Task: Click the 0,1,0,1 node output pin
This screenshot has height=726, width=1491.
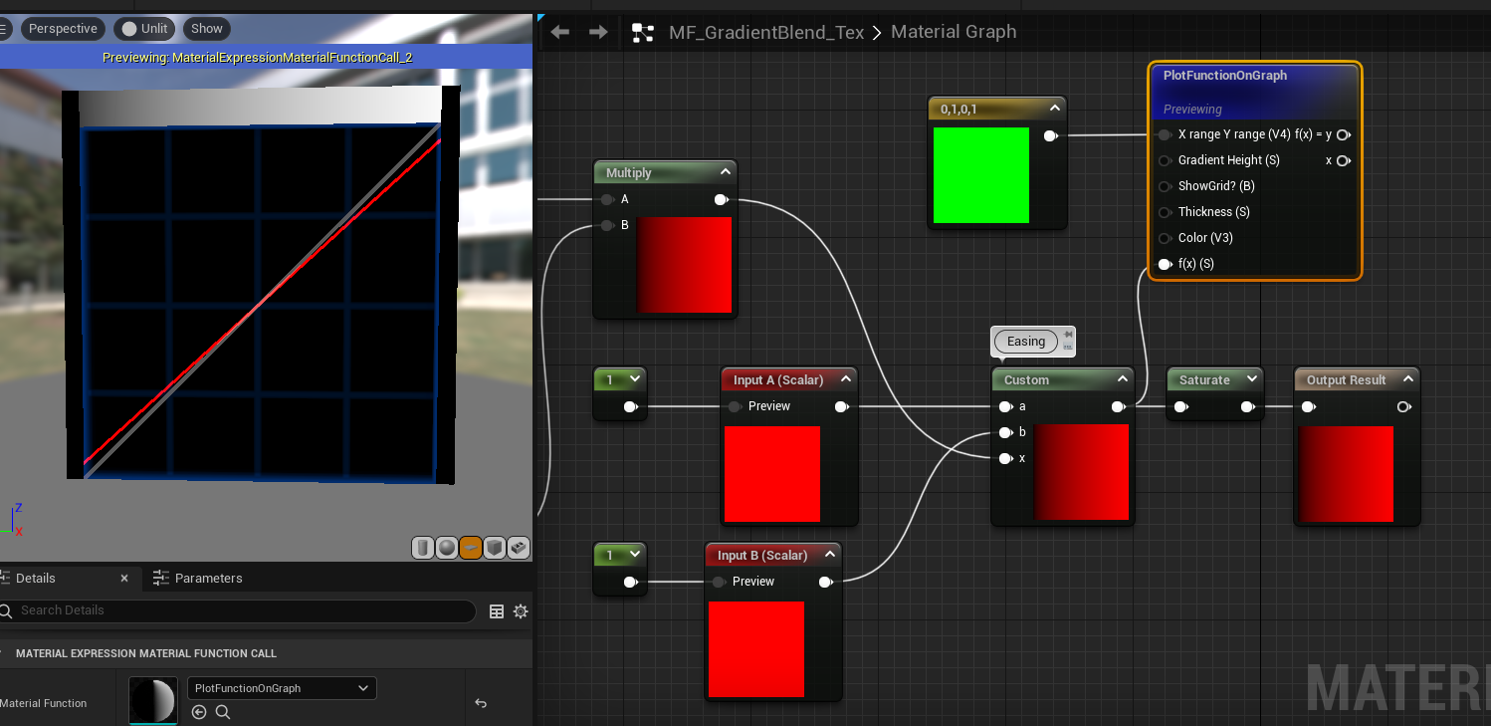Action: coord(1051,135)
